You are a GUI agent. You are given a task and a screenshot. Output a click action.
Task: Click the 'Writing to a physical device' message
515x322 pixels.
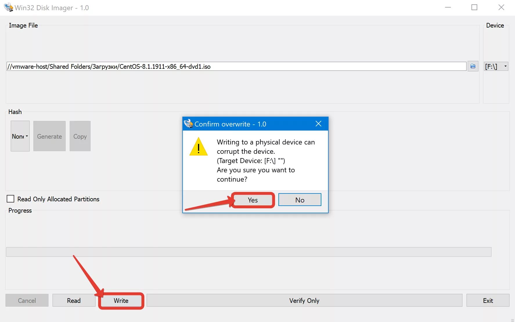266,160
